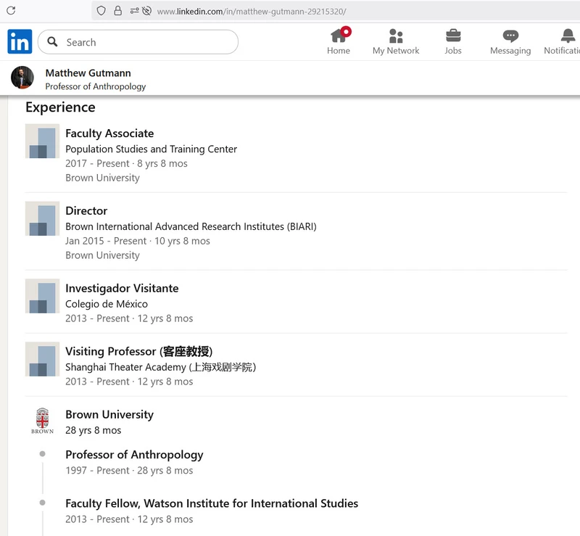
Task: Click the padlock site security icon
Action: coord(117,11)
